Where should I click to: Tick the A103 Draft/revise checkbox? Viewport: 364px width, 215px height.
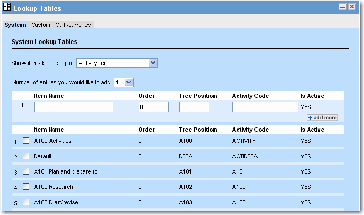click(x=26, y=202)
